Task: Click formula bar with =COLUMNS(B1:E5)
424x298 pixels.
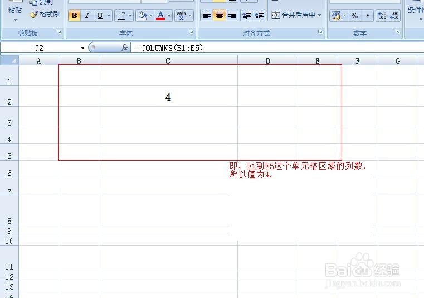Action: pos(277,48)
